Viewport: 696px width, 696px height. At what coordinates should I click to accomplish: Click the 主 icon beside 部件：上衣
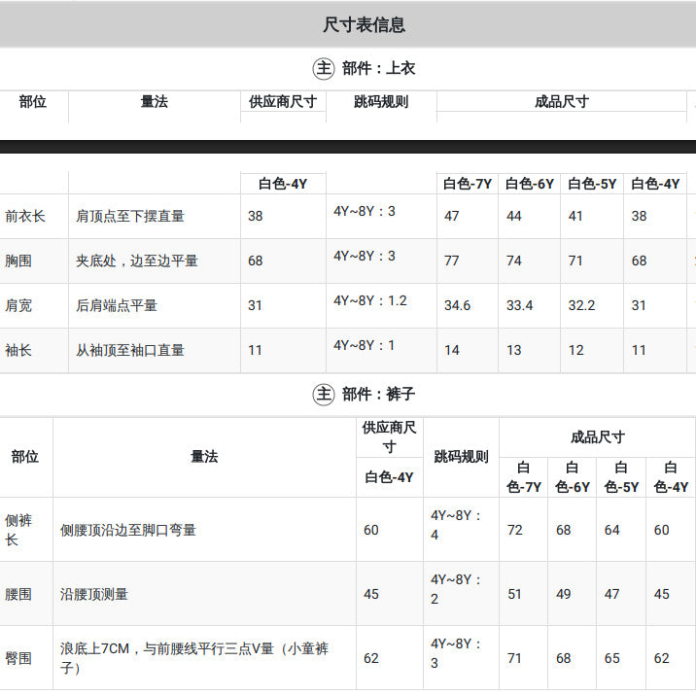coord(323,69)
